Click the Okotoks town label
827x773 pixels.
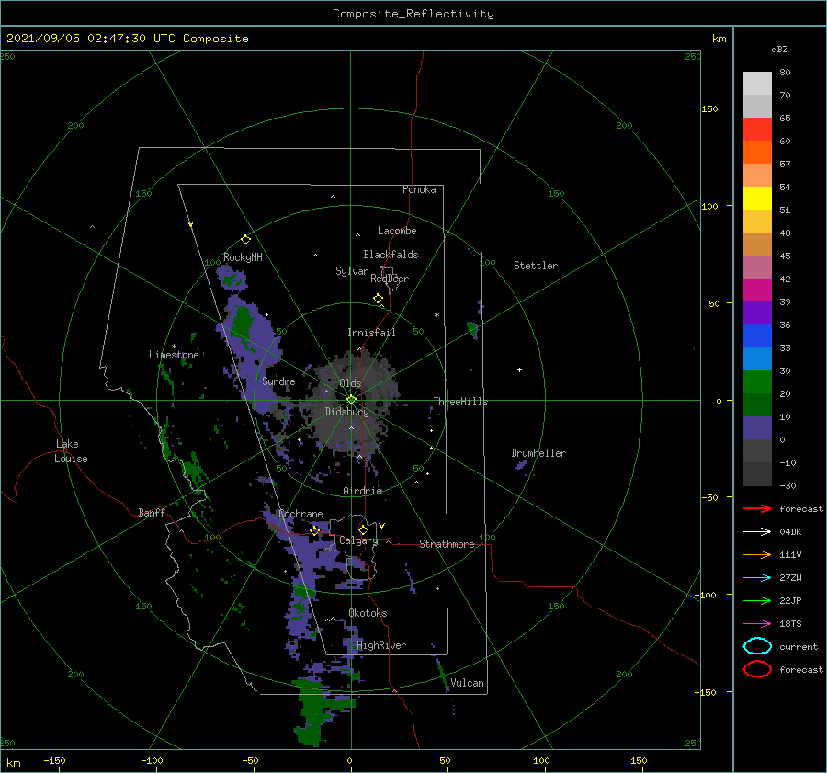(368, 613)
